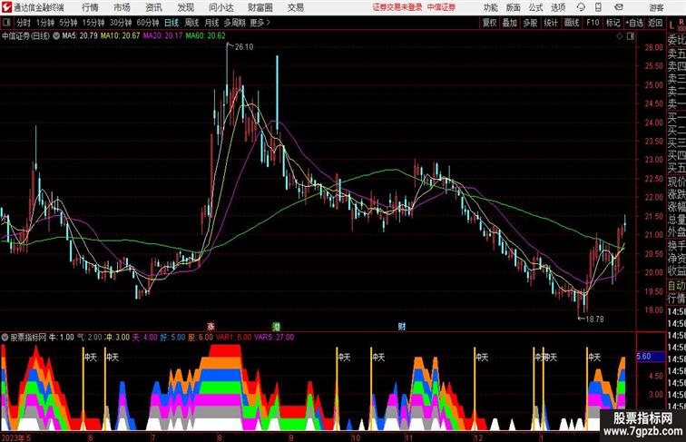Expand the 更多 periods list
686x442 pixels.
260,23
